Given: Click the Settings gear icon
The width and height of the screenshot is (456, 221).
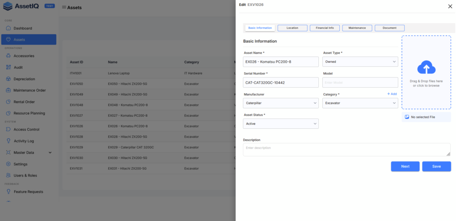Looking at the screenshot, I should (x=8, y=164).
